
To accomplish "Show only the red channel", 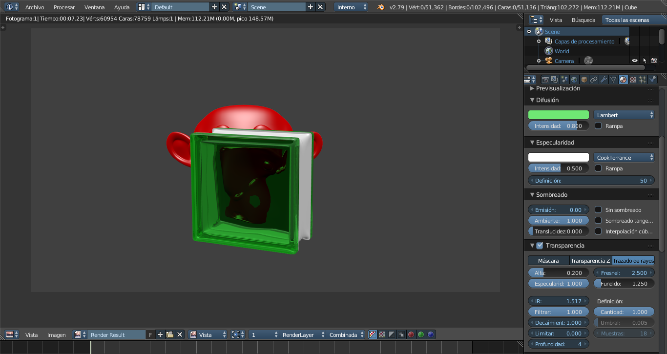I will [x=411, y=334].
